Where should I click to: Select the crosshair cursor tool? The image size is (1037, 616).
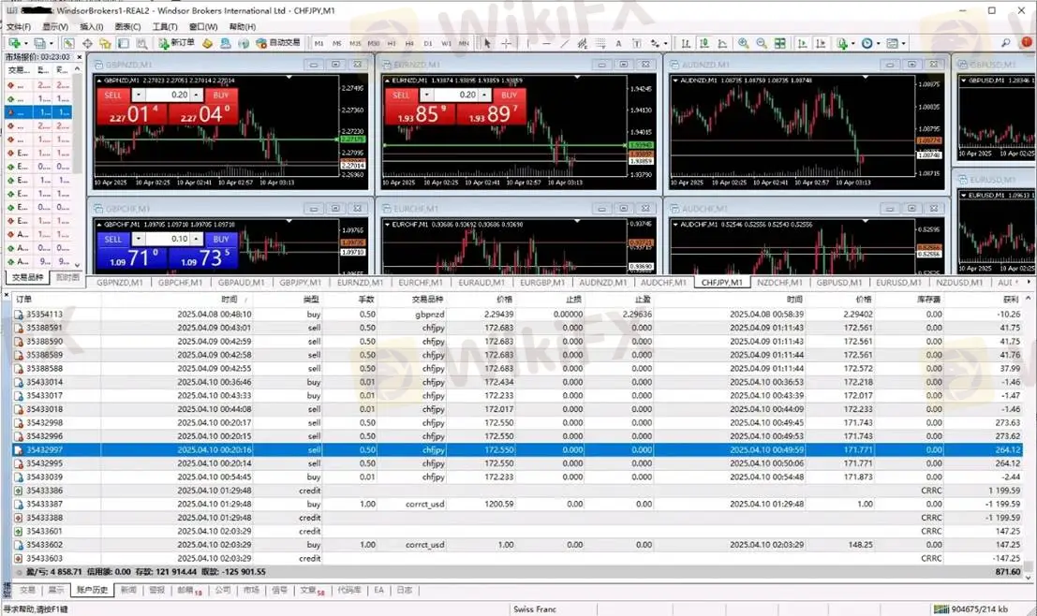[506, 43]
